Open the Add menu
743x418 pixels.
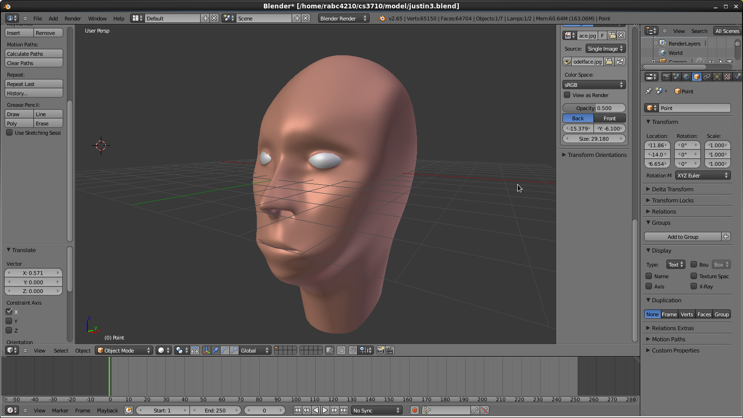(53, 19)
